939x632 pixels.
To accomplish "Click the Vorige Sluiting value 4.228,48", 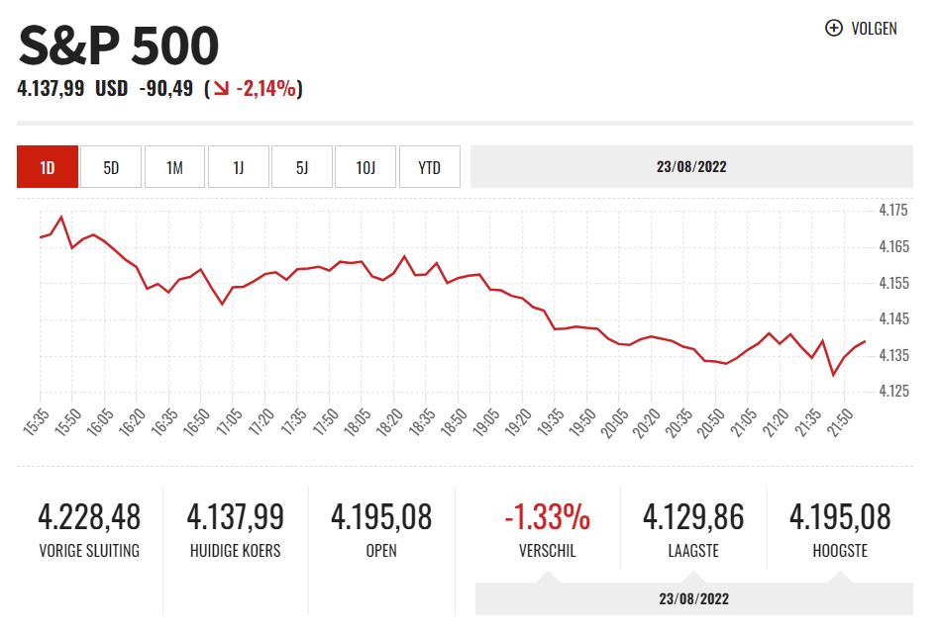I will click(89, 516).
